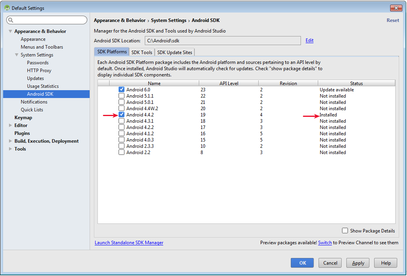Tick the Android 4.4W.2 checkbox
Screen dimensions: 407x276
121,108
